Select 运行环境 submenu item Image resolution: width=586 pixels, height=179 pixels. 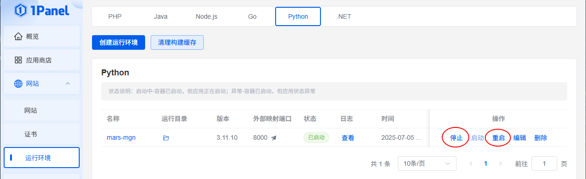tap(42, 158)
